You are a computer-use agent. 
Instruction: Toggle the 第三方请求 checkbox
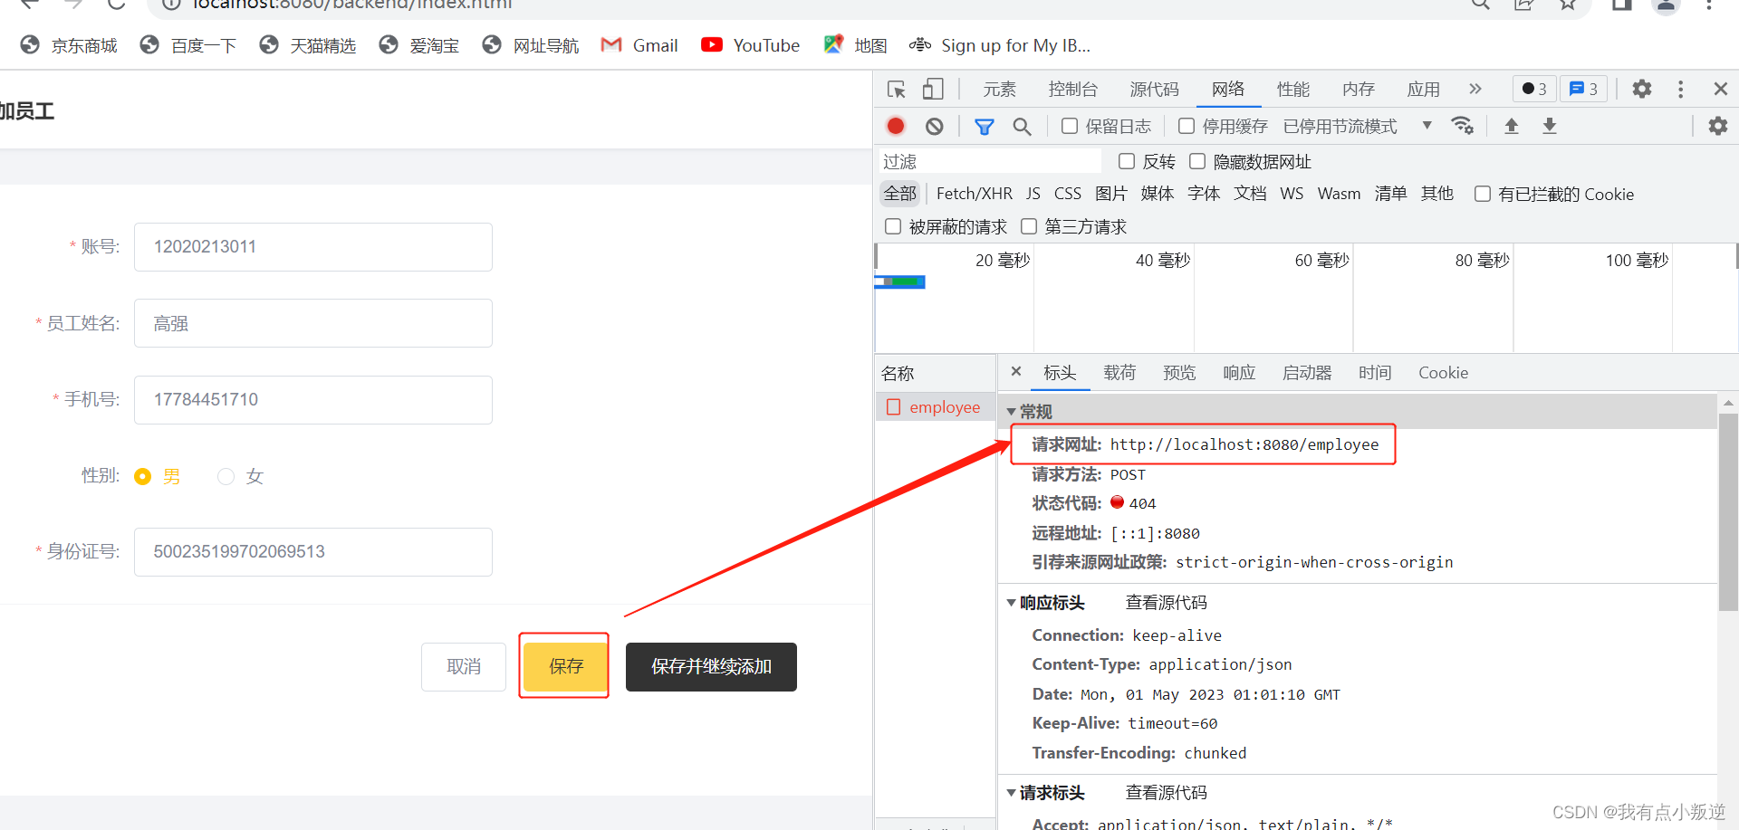1029,226
